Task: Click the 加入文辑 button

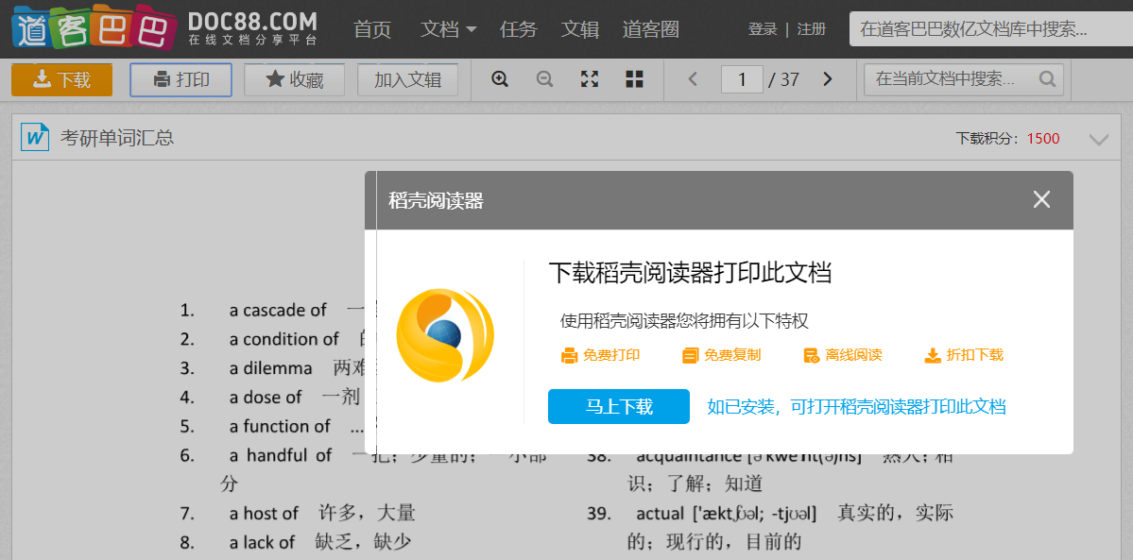Action: 407,79
